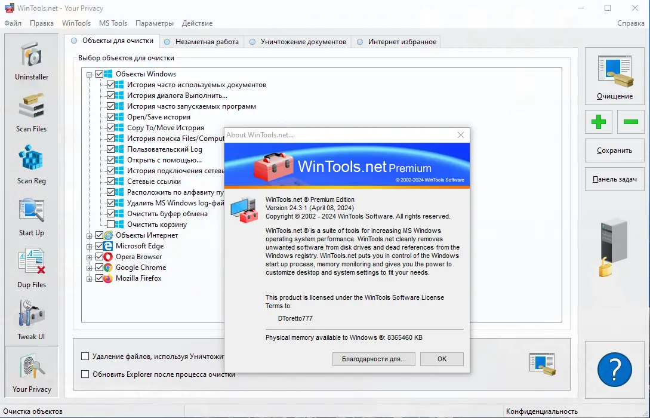Click the Благодарности для... button

coord(374,359)
